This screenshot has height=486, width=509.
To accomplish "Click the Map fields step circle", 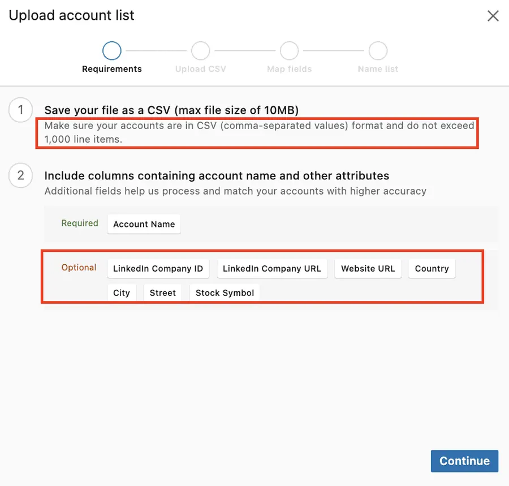I will (289, 50).
